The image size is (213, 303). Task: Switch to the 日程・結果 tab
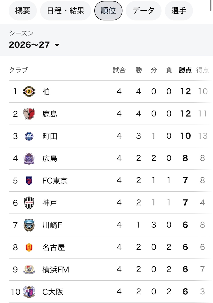pyautogui.click(x=65, y=11)
